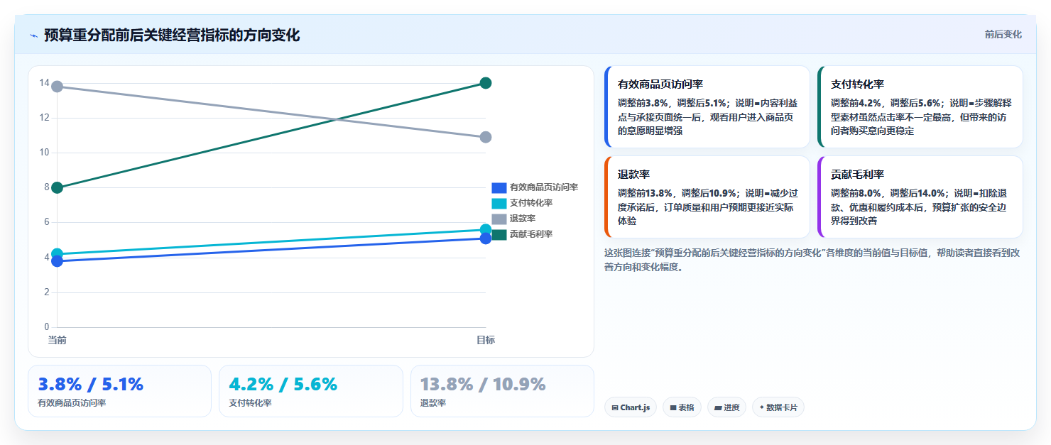Viewport: 1051px width, 445px height.
Task: Open the 3.8% / 5.1% stat card
Action: click(119, 391)
